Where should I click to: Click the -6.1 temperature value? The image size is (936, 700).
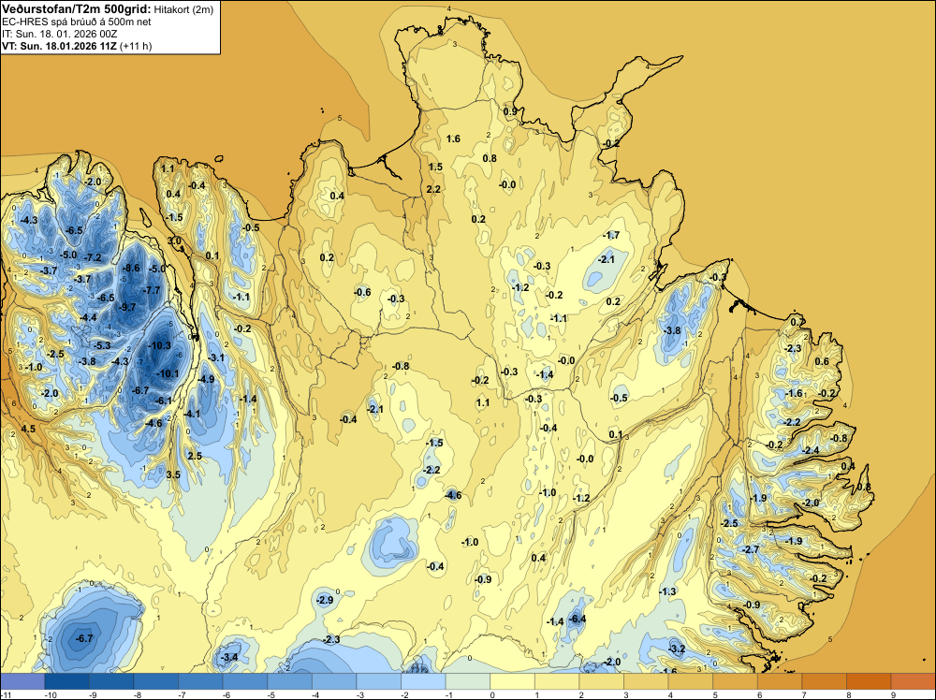coord(164,401)
